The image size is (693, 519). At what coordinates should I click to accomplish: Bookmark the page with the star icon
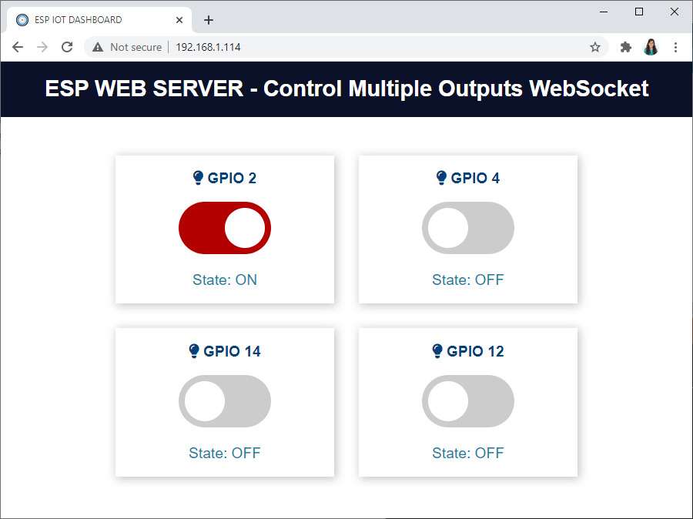click(594, 47)
